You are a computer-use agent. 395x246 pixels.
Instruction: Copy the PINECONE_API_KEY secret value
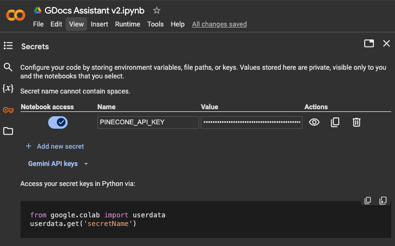coord(335,122)
